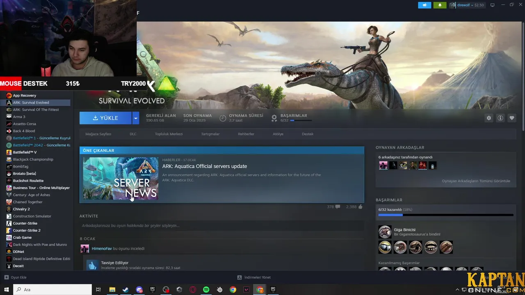Image resolution: width=525 pixels, height=295 pixels.
Task: Click the Deceit game icon
Action: [9, 266]
